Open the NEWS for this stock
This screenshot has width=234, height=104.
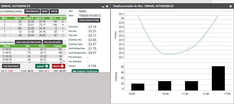[45, 11]
